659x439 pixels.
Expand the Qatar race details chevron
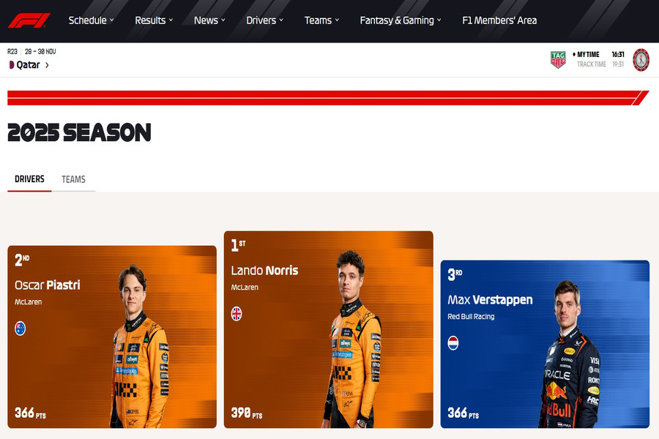coord(46,64)
